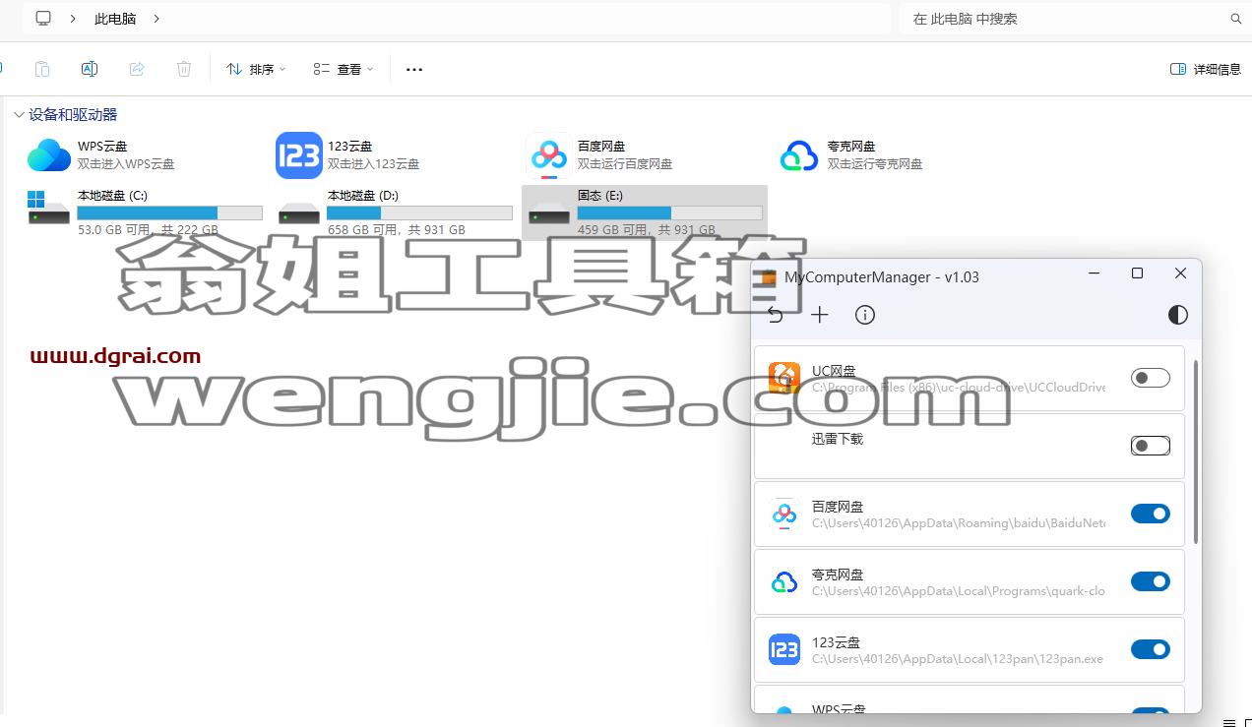Image resolution: width=1252 pixels, height=727 pixels.
Task: Collapse the 设备和驱动器 group
Action: [x=19, y=115]
